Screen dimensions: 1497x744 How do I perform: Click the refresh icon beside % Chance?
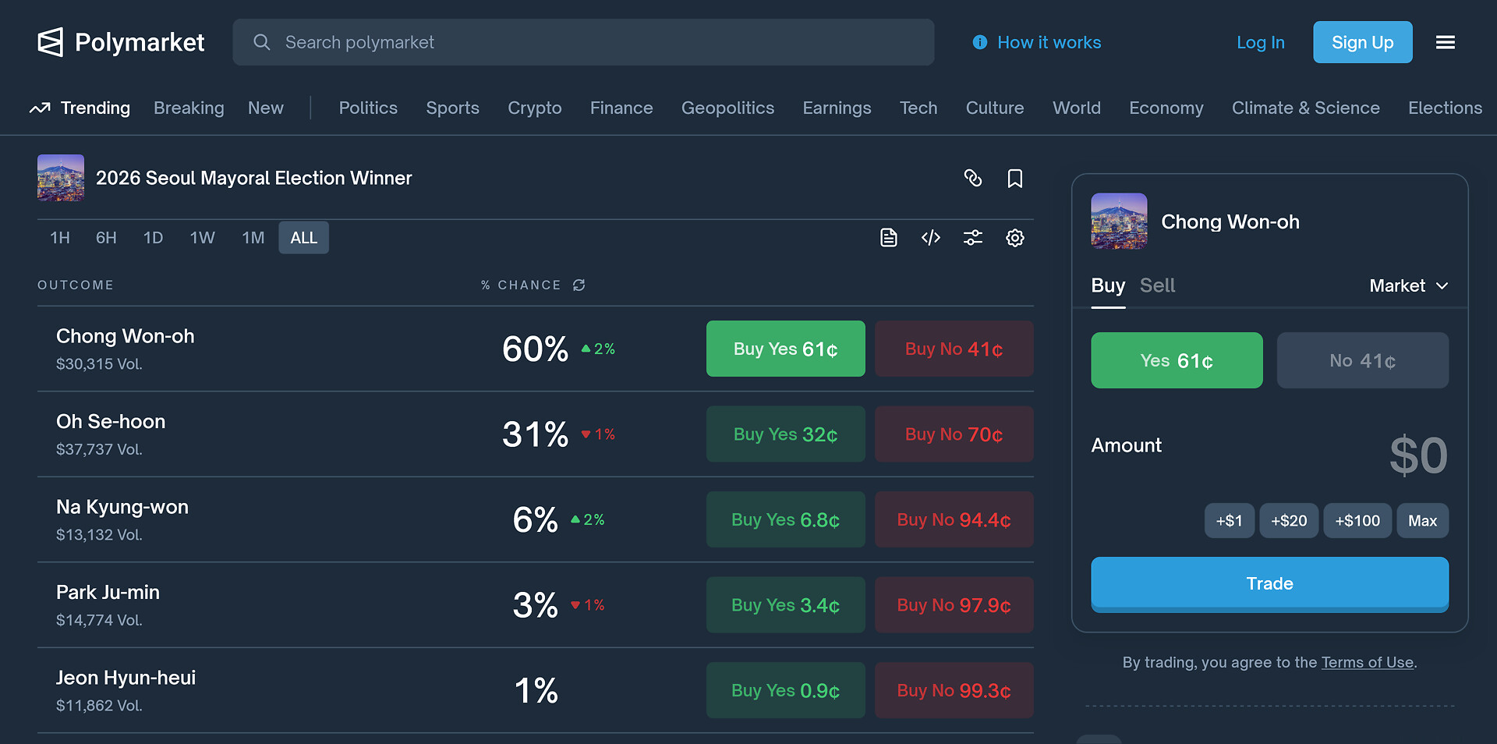[579, 285]
